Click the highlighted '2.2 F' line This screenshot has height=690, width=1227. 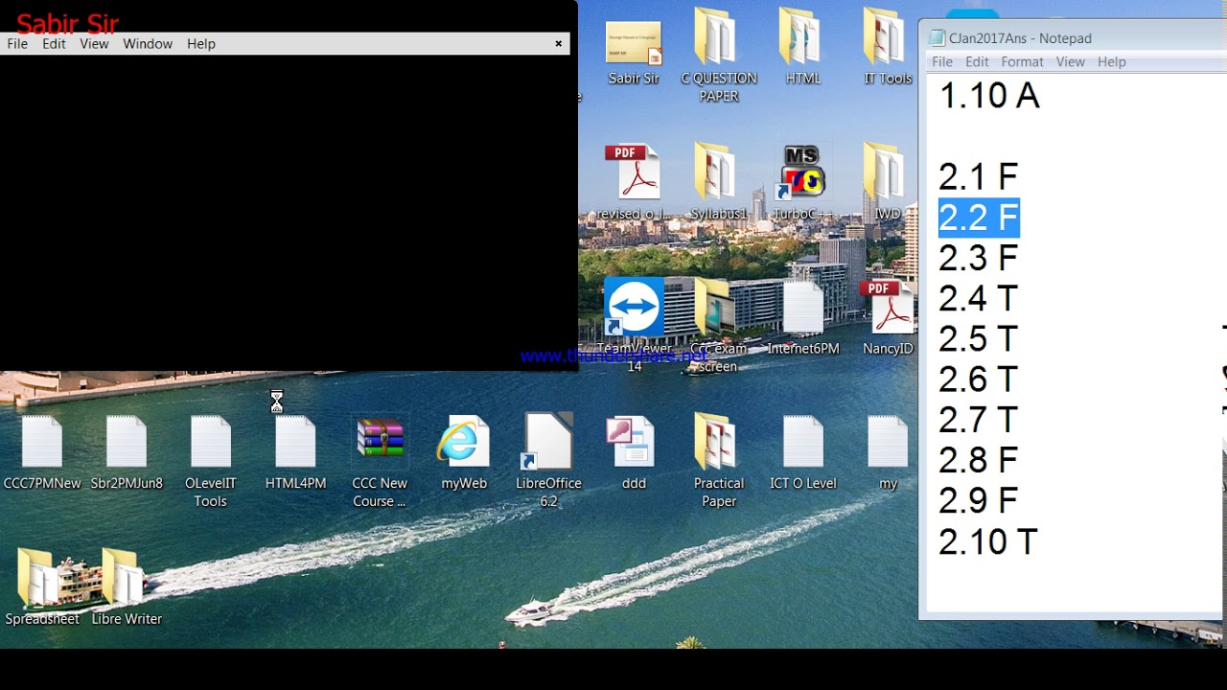[x=979, y=218]
